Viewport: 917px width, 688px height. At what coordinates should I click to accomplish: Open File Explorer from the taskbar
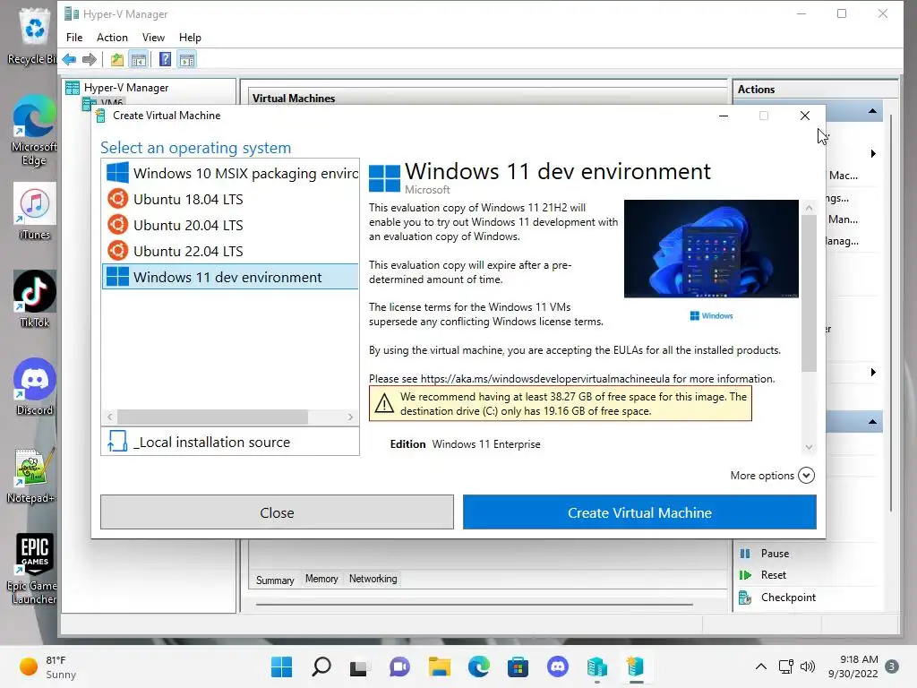click(x=439, y=666)
